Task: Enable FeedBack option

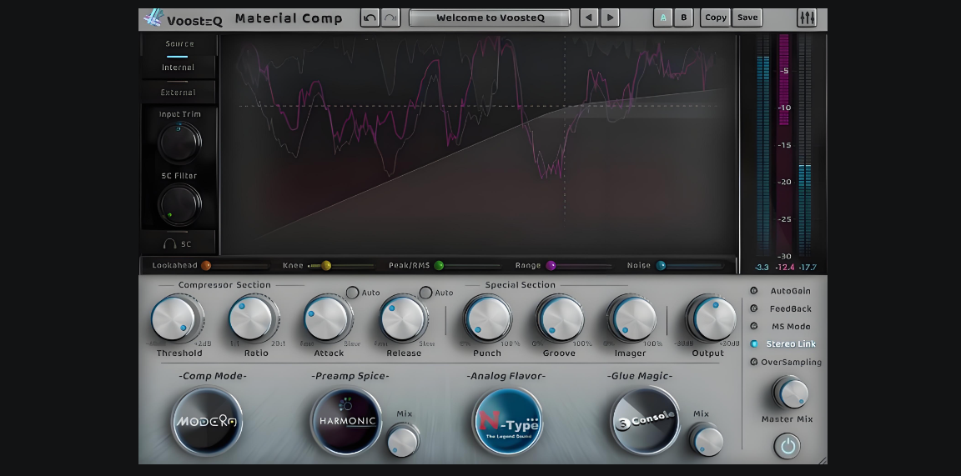Action: [x=782, y=308]
